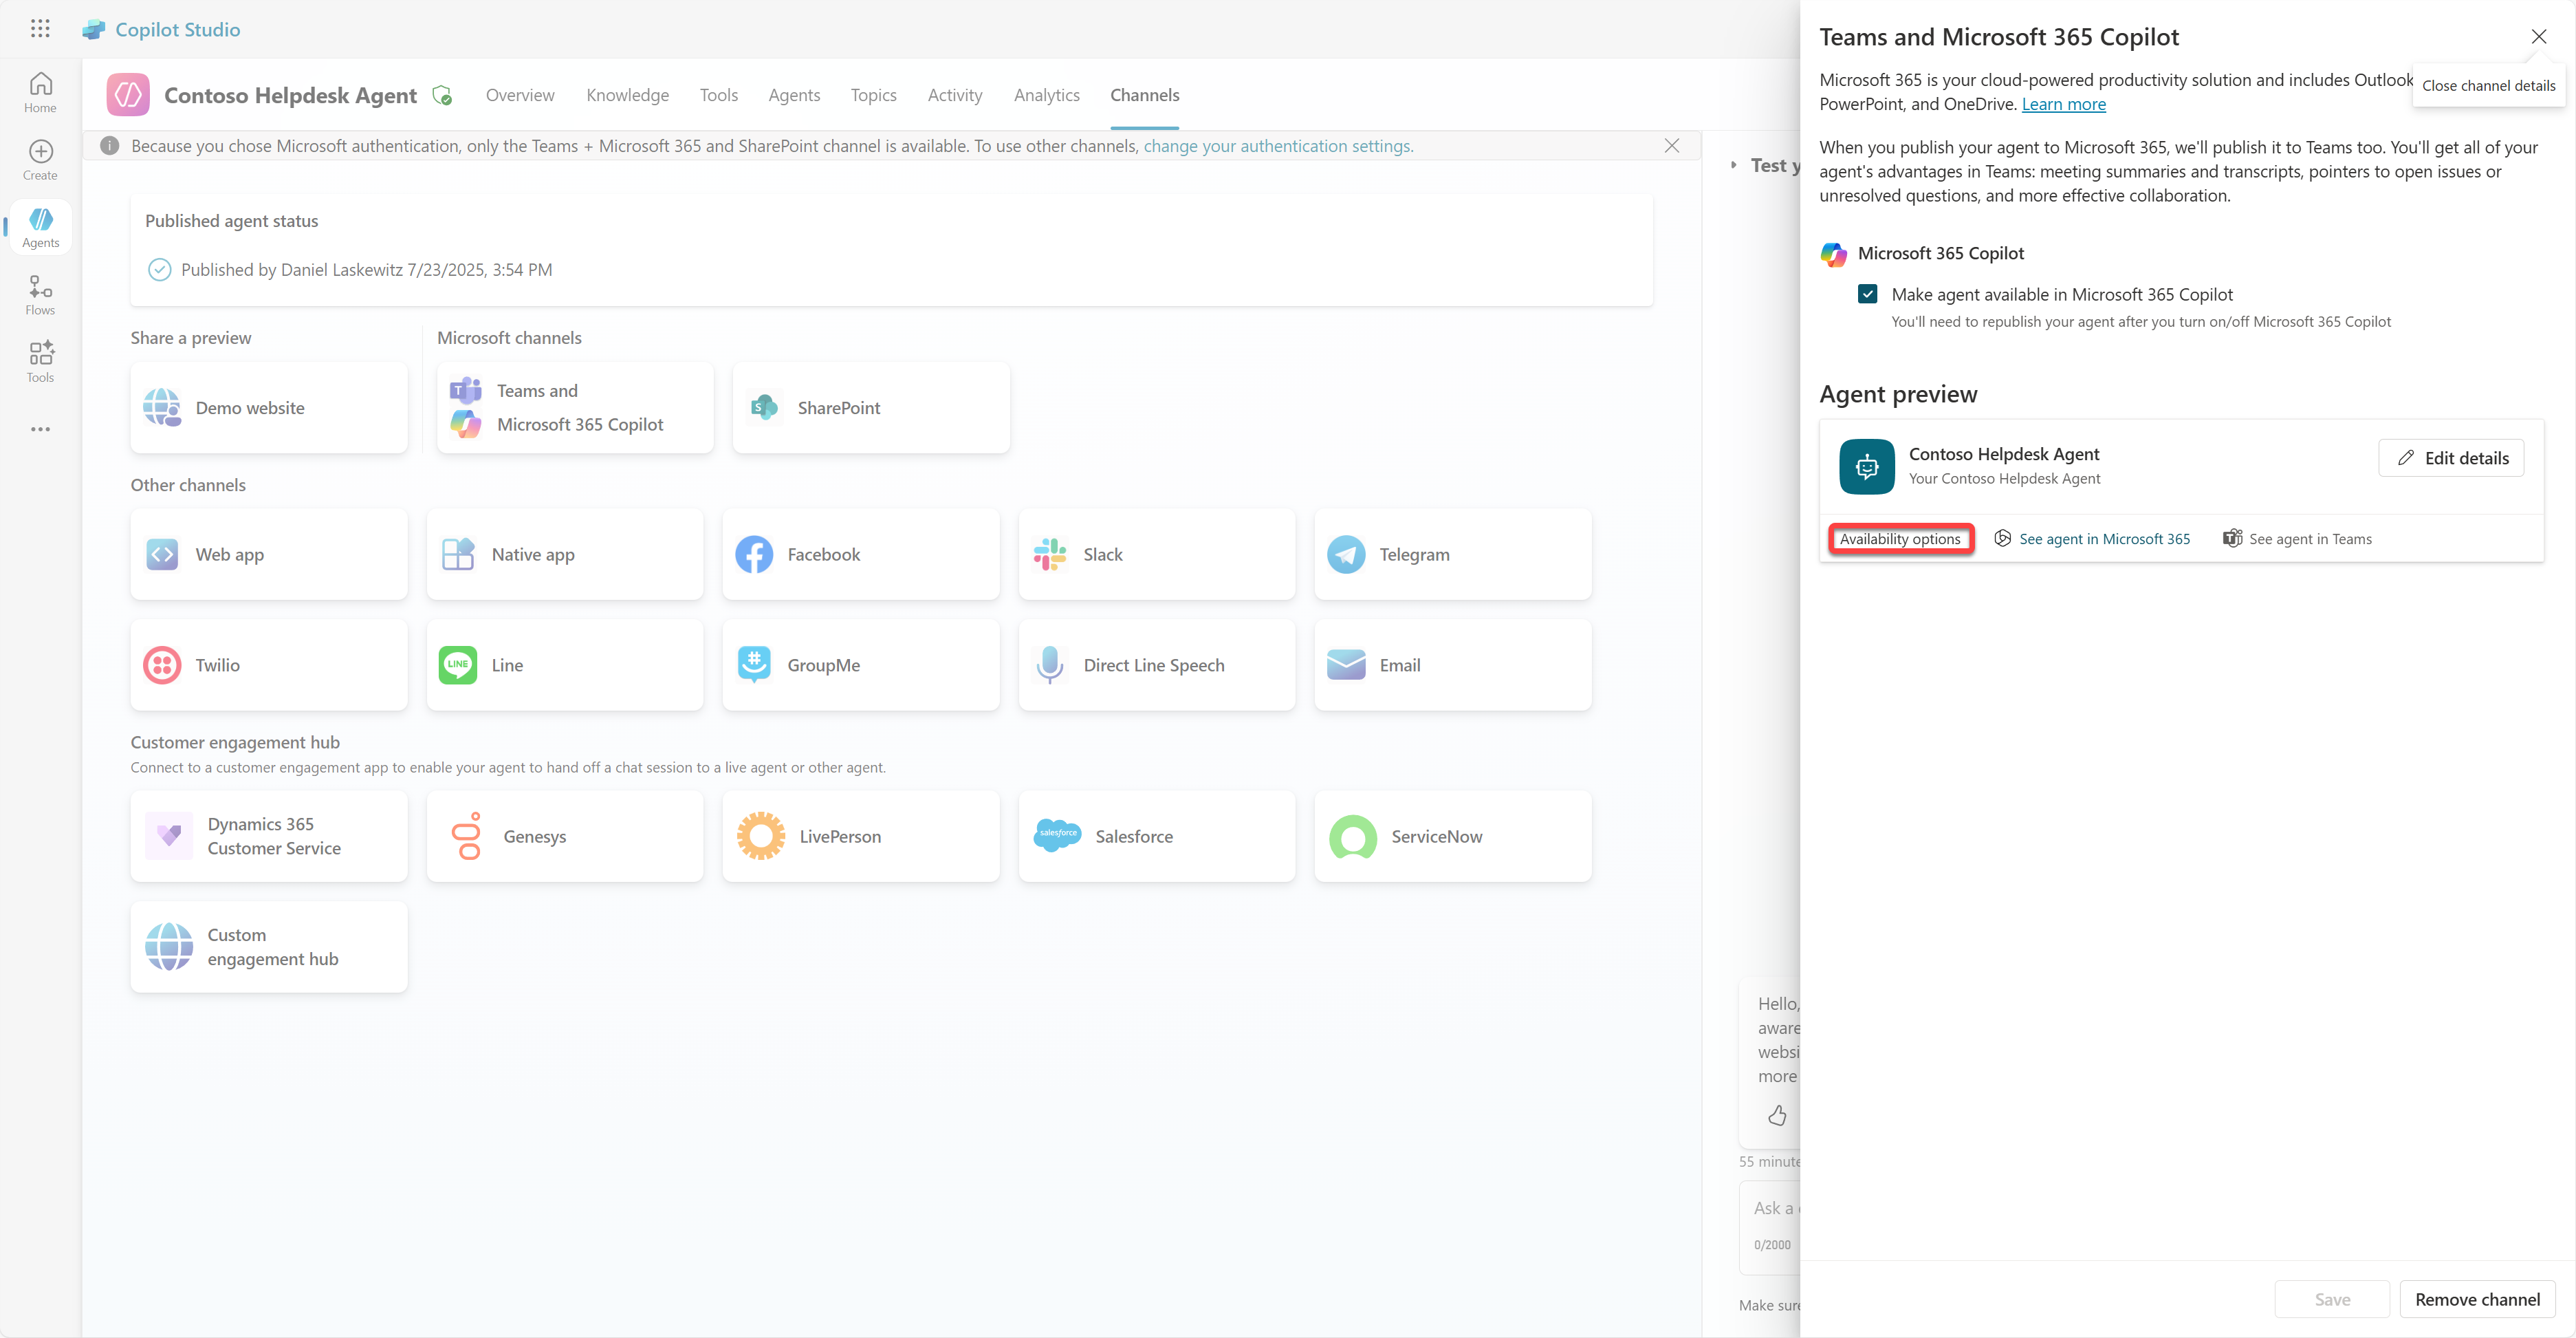Dismiss the authentication info banner
Viewport: 2576px width, 1338px height.
pyautogui.click(x=1672, y=146)
